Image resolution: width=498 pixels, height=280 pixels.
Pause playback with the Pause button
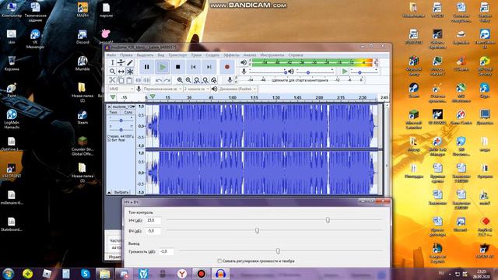click(x=146, y=67)
